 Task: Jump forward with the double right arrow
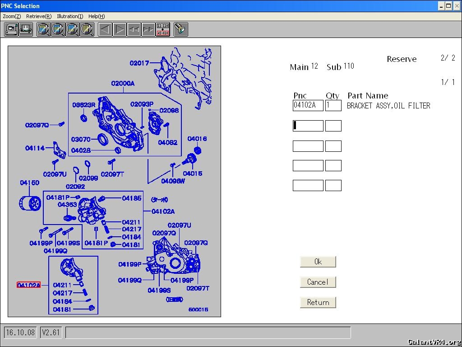click(148, 29)
